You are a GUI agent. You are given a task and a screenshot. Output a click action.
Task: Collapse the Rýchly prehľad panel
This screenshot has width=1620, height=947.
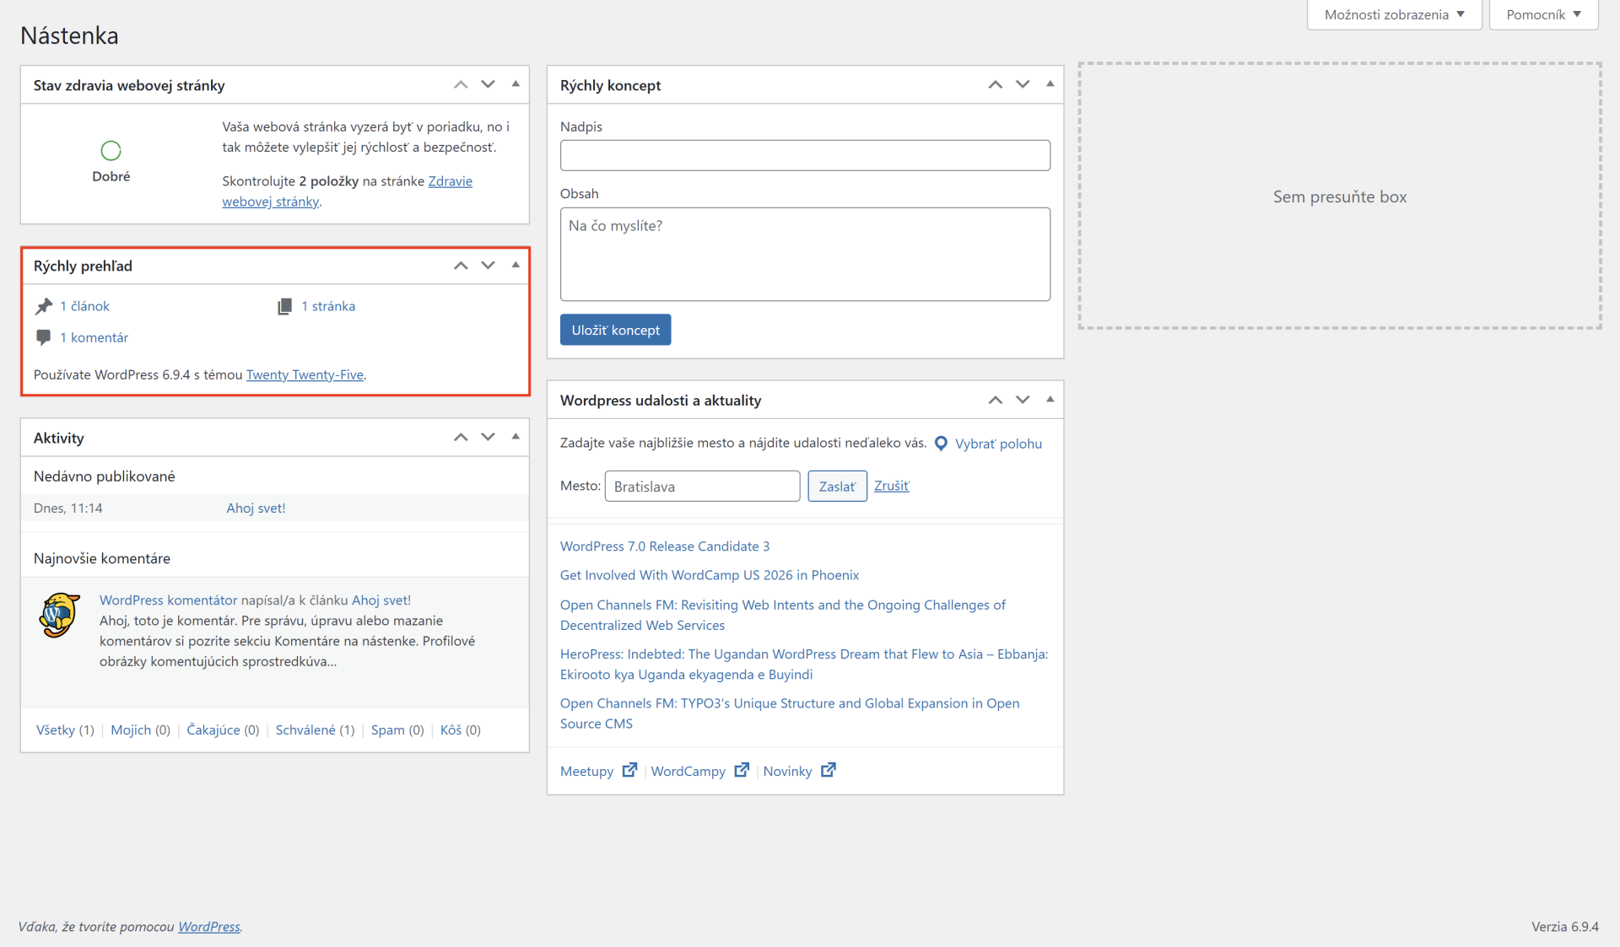[x=516, y=266]
